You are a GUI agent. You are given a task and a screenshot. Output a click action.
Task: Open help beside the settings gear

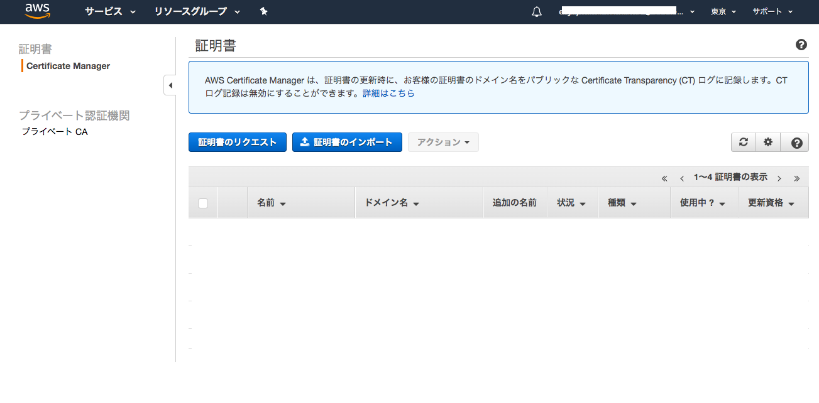796,142
